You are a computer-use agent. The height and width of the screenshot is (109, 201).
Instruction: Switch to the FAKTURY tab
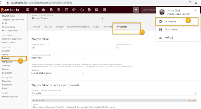[x=48, y=27]
